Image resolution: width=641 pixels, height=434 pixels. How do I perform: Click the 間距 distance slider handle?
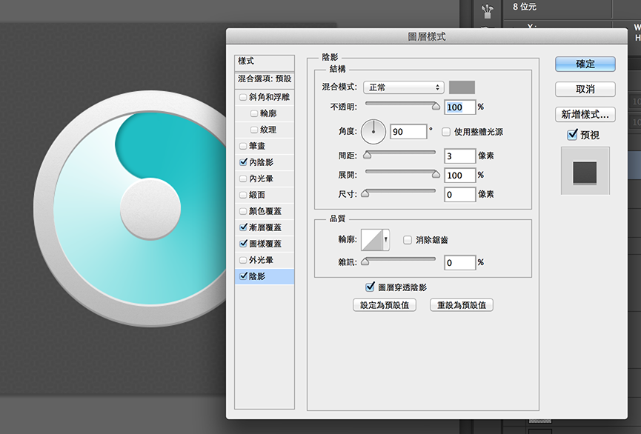(367, 155)
